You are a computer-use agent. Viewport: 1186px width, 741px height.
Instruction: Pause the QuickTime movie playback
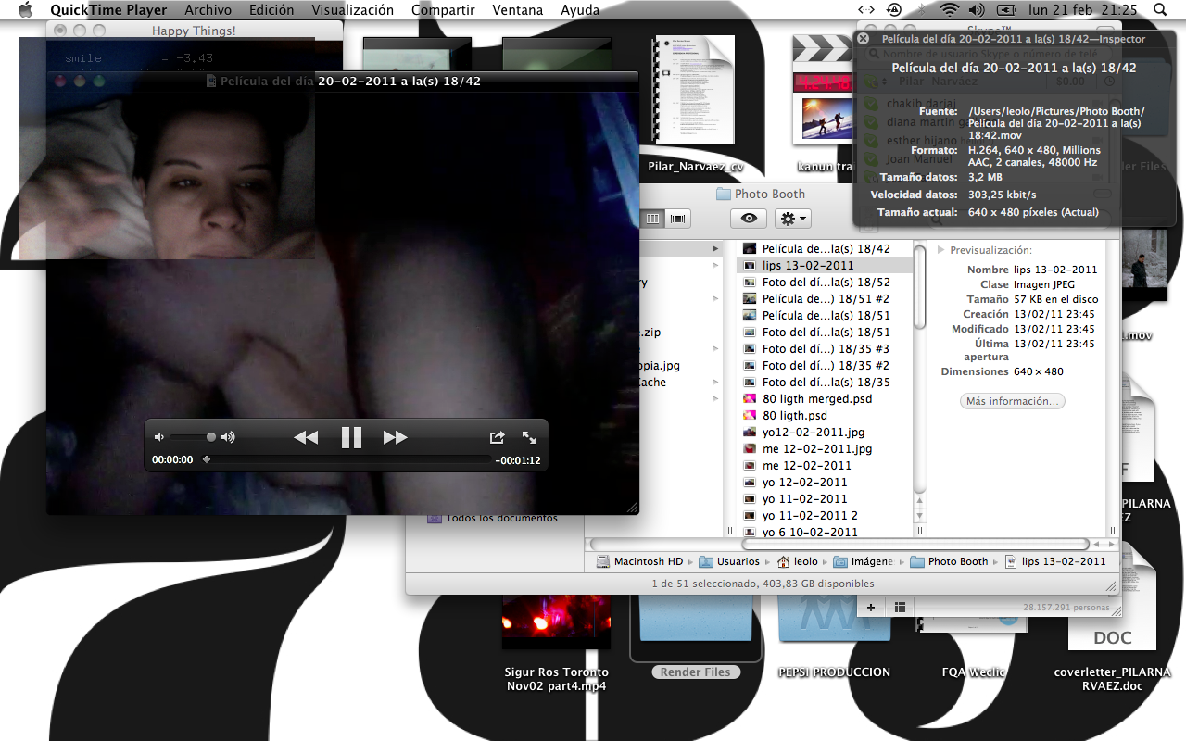pyautogui.click(x=351, y=437)
